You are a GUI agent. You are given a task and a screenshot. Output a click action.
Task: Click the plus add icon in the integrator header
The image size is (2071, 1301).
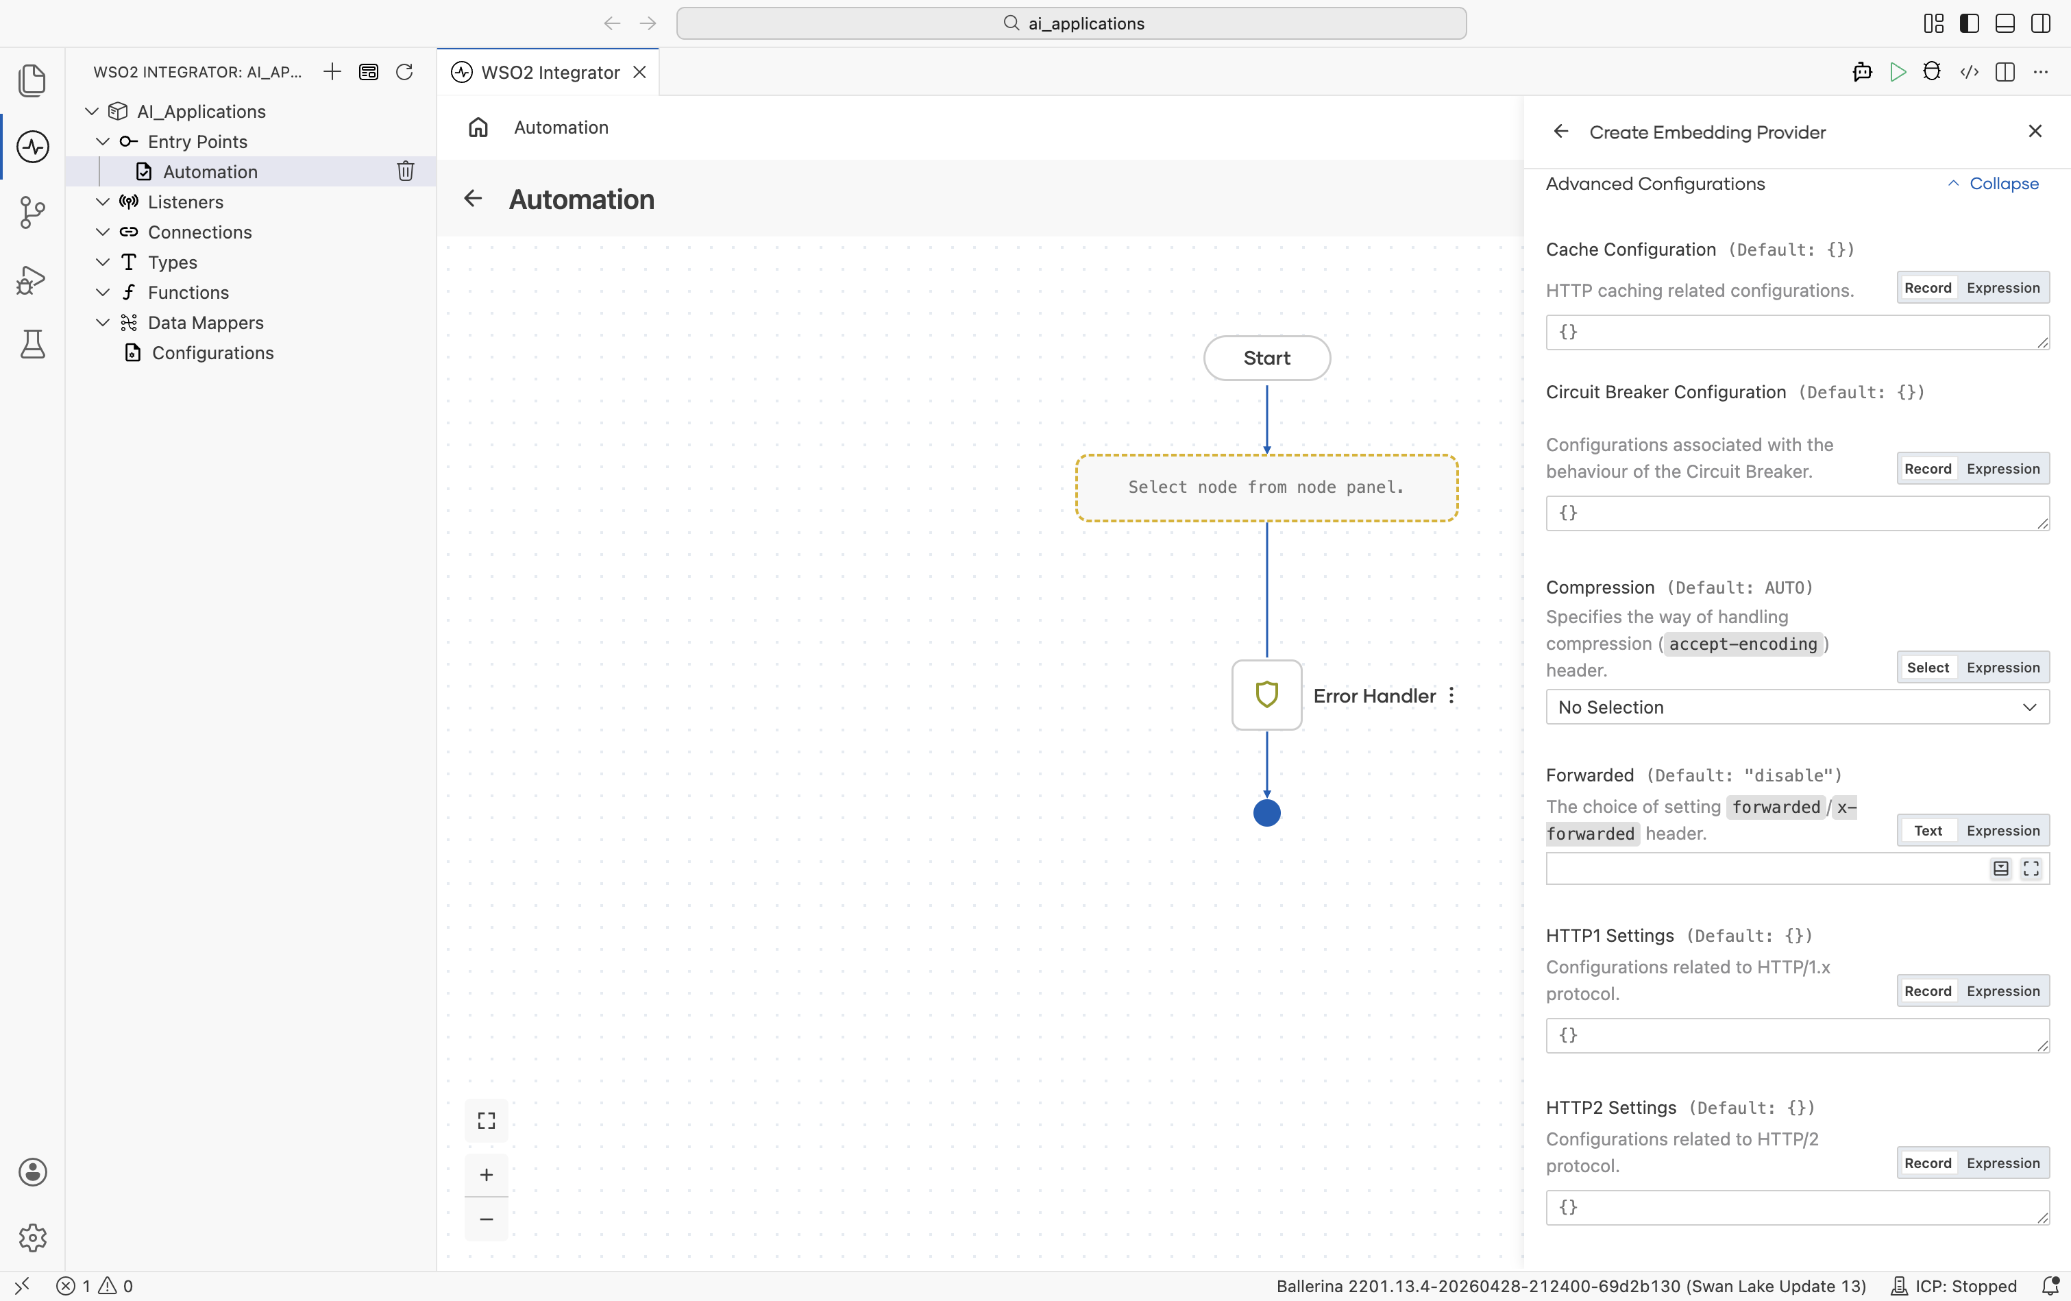point(332,71)
